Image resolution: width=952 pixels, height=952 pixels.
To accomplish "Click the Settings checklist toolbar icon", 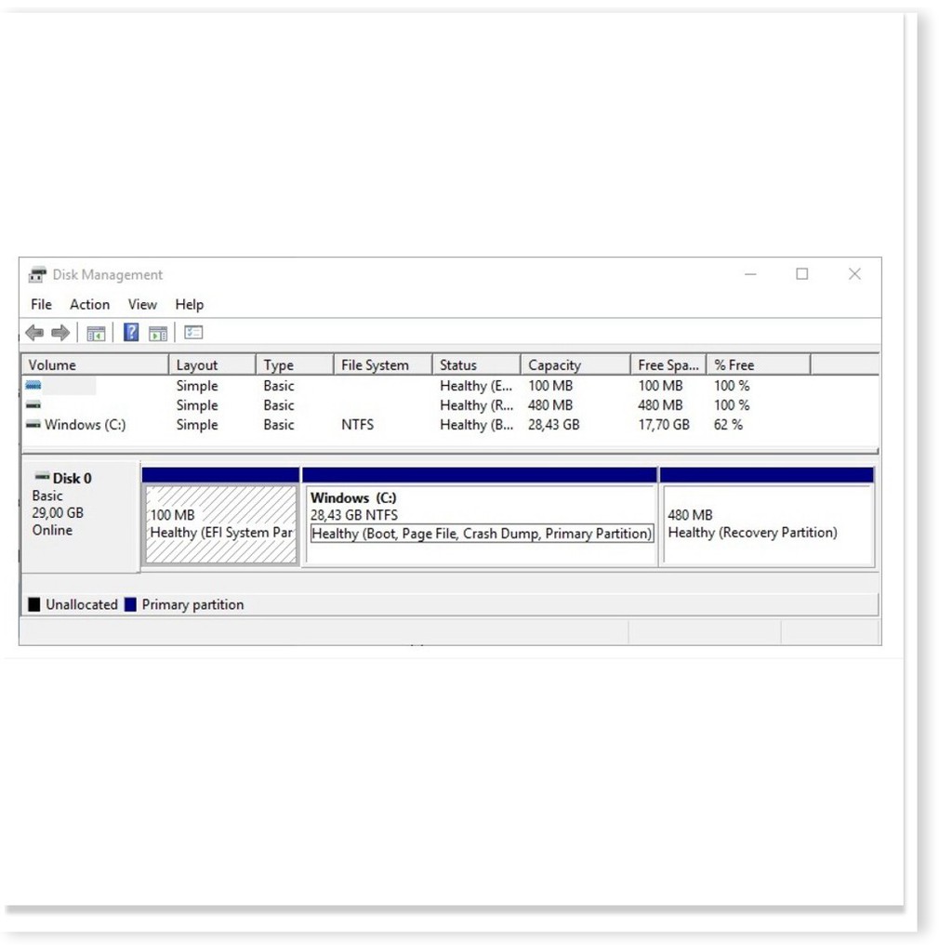I will pyautogui.click(x=193, y=333).
